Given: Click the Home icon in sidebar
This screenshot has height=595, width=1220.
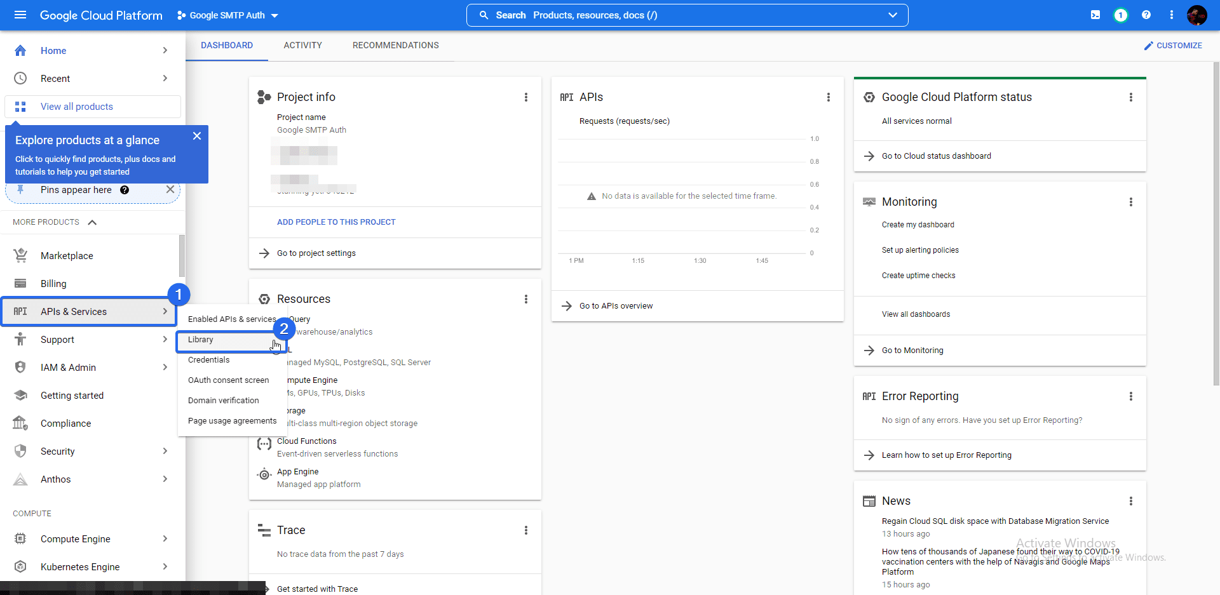Looking at the screenshot, I should pyautogui.click(x=20, y=50).
